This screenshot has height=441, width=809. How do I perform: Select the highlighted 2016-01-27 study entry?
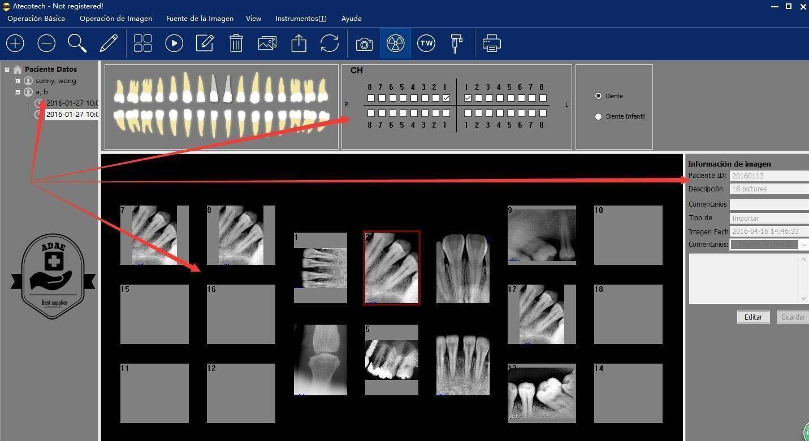point(72,114)
